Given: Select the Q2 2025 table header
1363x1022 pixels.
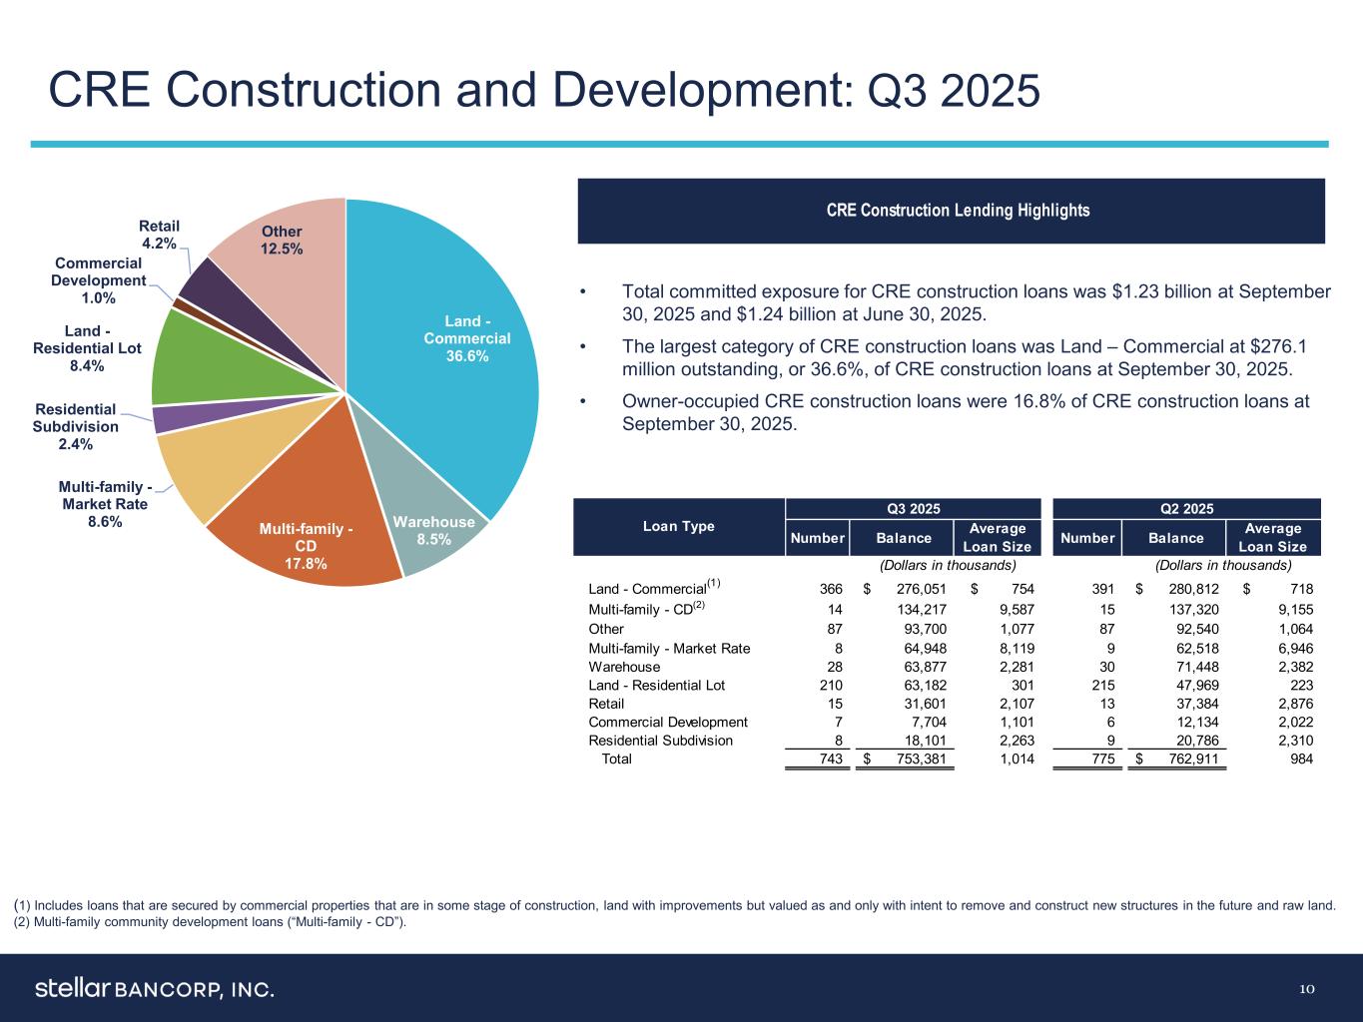Looking at the screenshot, I should pos(1186,508).
